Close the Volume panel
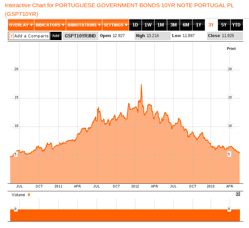 pos(238,194)
